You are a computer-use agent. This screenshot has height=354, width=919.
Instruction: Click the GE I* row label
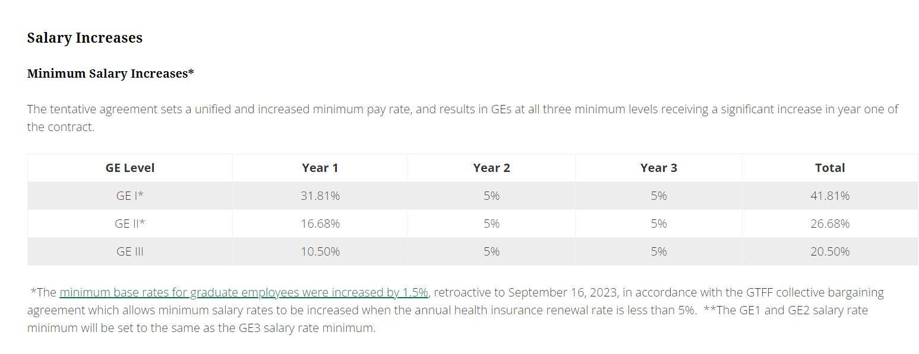[x=130, y=196]
